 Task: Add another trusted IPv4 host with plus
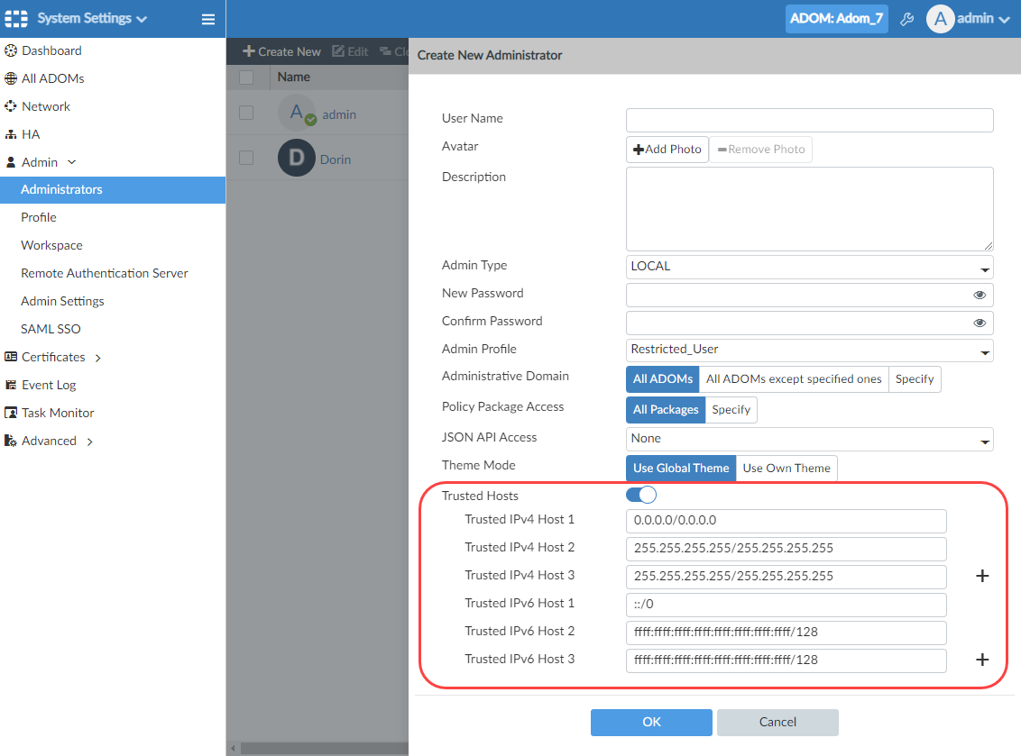[x=983, y=577]
